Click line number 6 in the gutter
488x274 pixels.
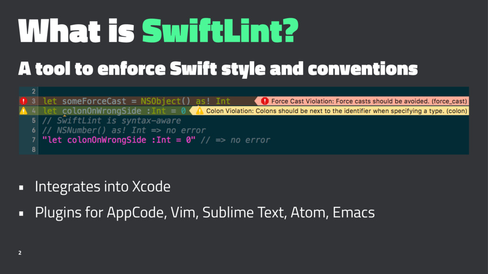pos(34,130)
